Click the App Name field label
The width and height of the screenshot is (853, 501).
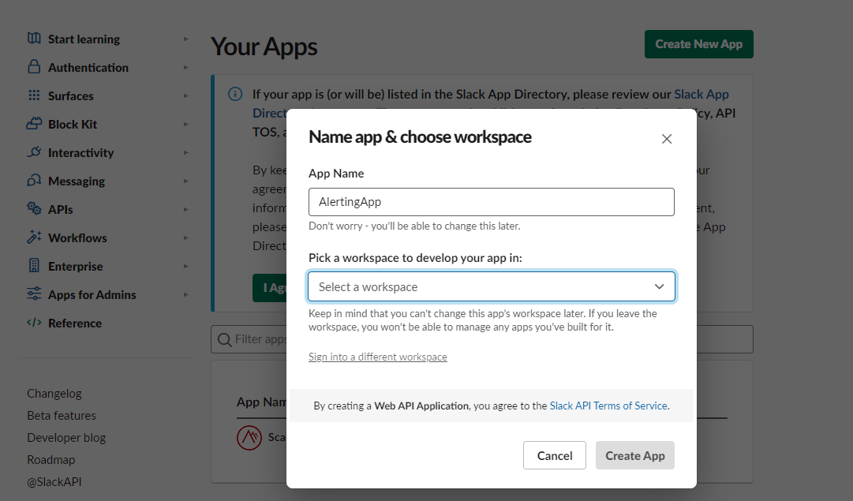pos(336,174)
